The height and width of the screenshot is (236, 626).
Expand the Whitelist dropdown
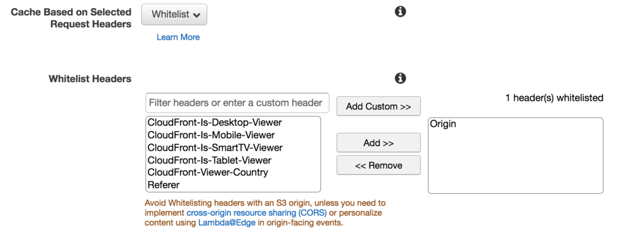[x=174, y=15]
